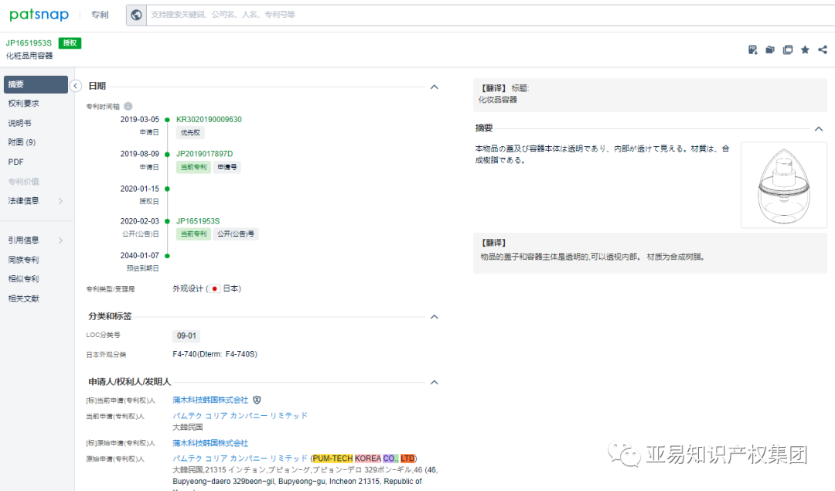This screenshot has width=835, height=491.
Task: Collapse the 申请人/权利人/发明人 section
Action: [x=434, y=381]
